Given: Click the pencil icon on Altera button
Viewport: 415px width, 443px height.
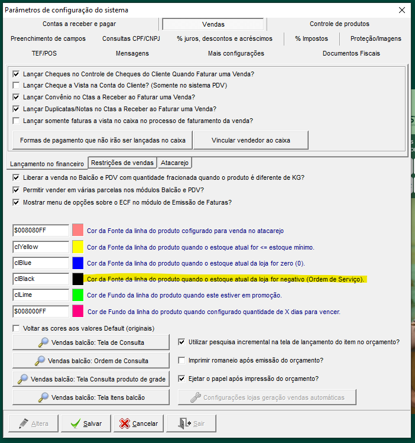Looking at the screenshot, I should [x=22, y=423].
